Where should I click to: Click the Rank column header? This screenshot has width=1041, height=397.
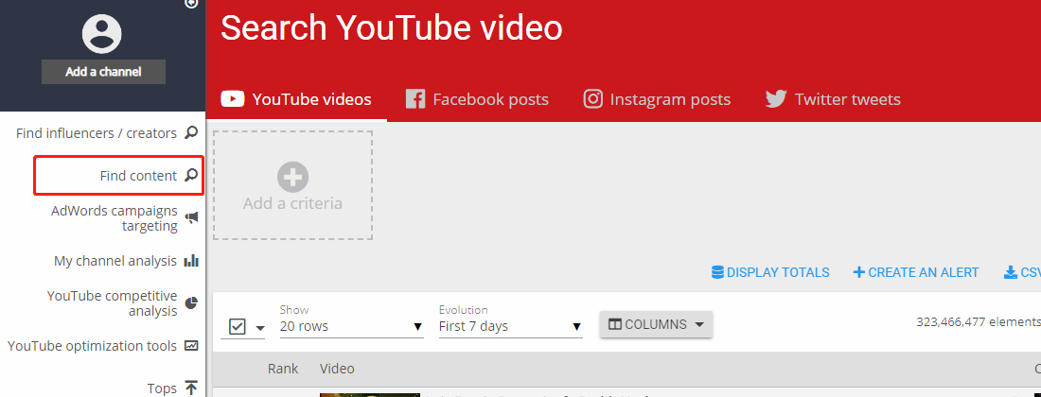pyautogui.click(x=283, y=369)
